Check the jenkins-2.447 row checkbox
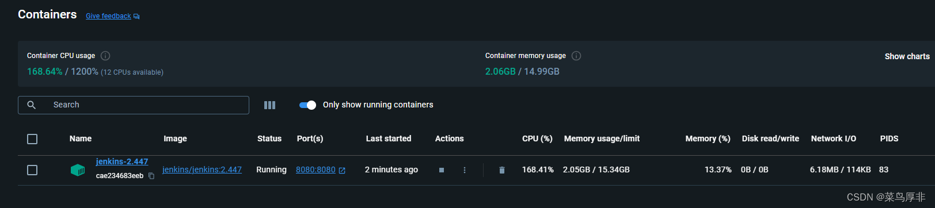935x208 pixels. 32,170
